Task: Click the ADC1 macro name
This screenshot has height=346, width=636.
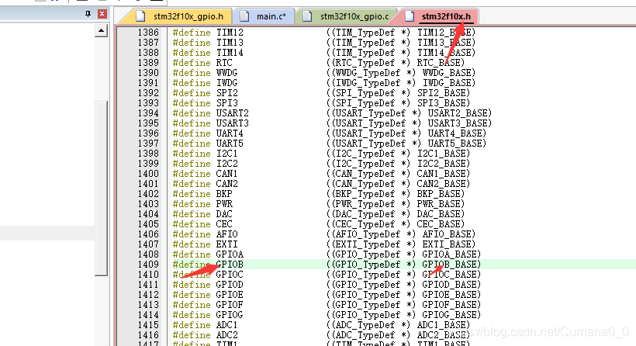Action: (x=226, y=325)
